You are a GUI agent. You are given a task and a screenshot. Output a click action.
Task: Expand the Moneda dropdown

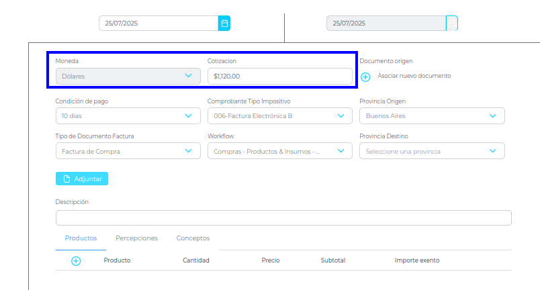point(128,76)
